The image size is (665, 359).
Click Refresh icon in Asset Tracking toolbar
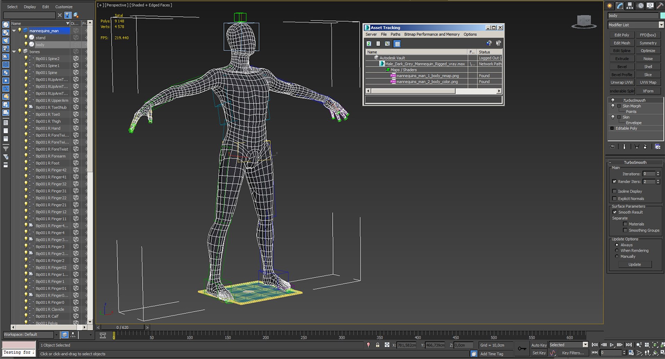click(x=369, y=44)
